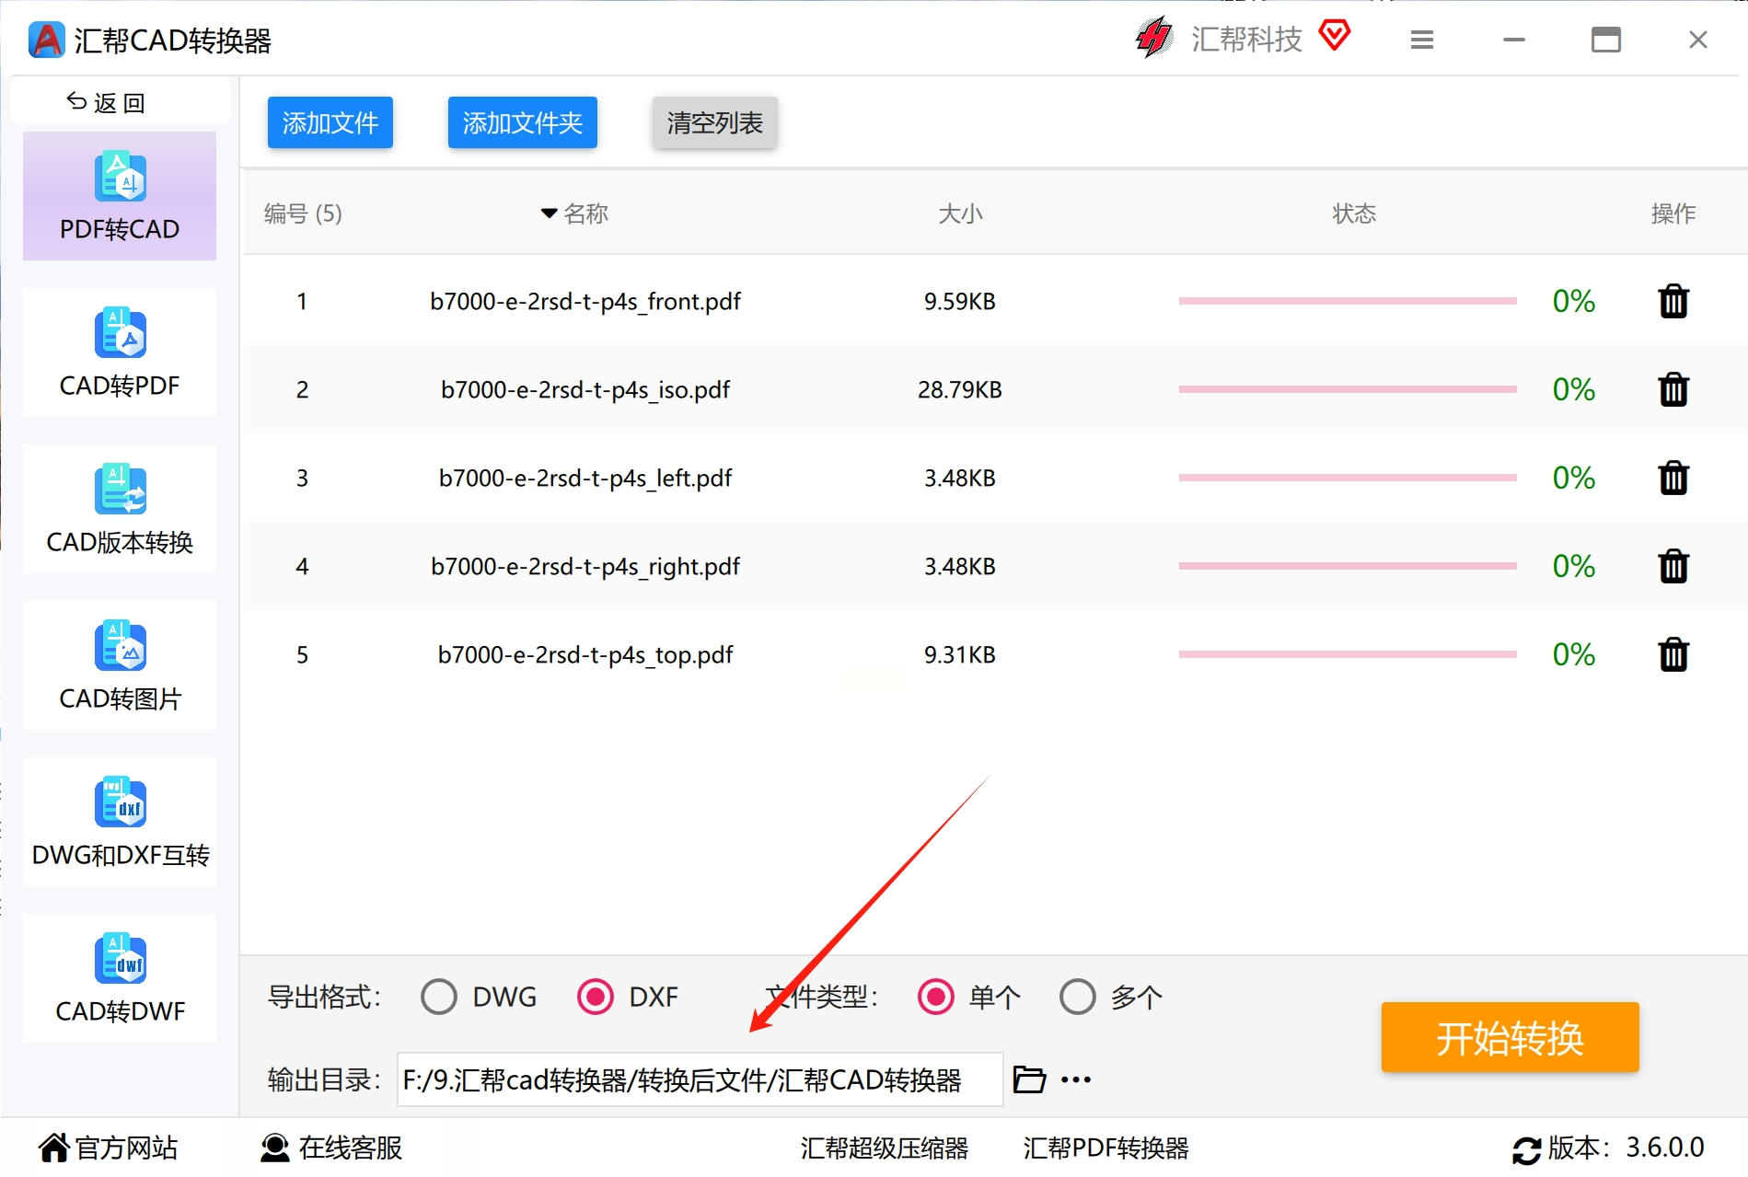Click the 输出目录 path field
Screen dimensions: 1748x1177
click(x=700, y=1079)
